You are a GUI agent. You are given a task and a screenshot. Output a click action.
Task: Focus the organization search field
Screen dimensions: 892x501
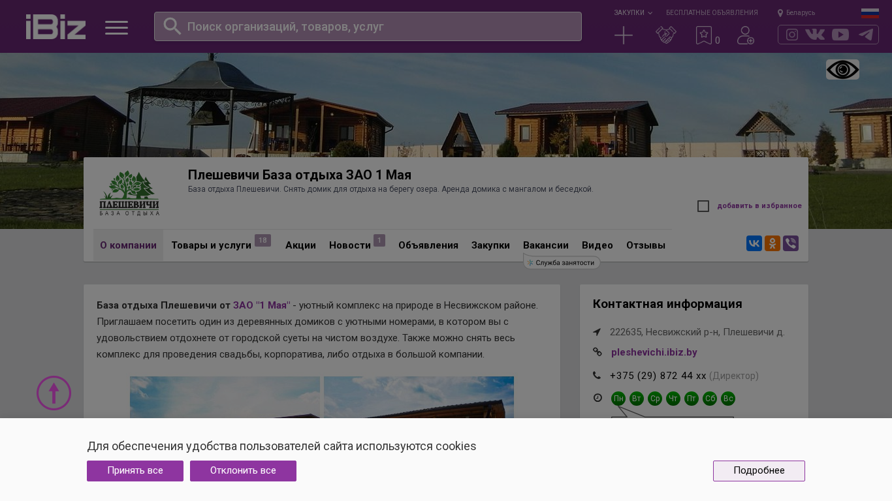click(x=368, y=27)
